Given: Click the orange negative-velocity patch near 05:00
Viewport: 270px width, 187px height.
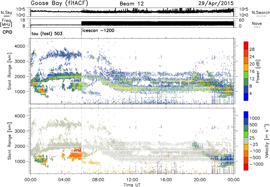Looking at the screenshot, I should tap(76, 154).
